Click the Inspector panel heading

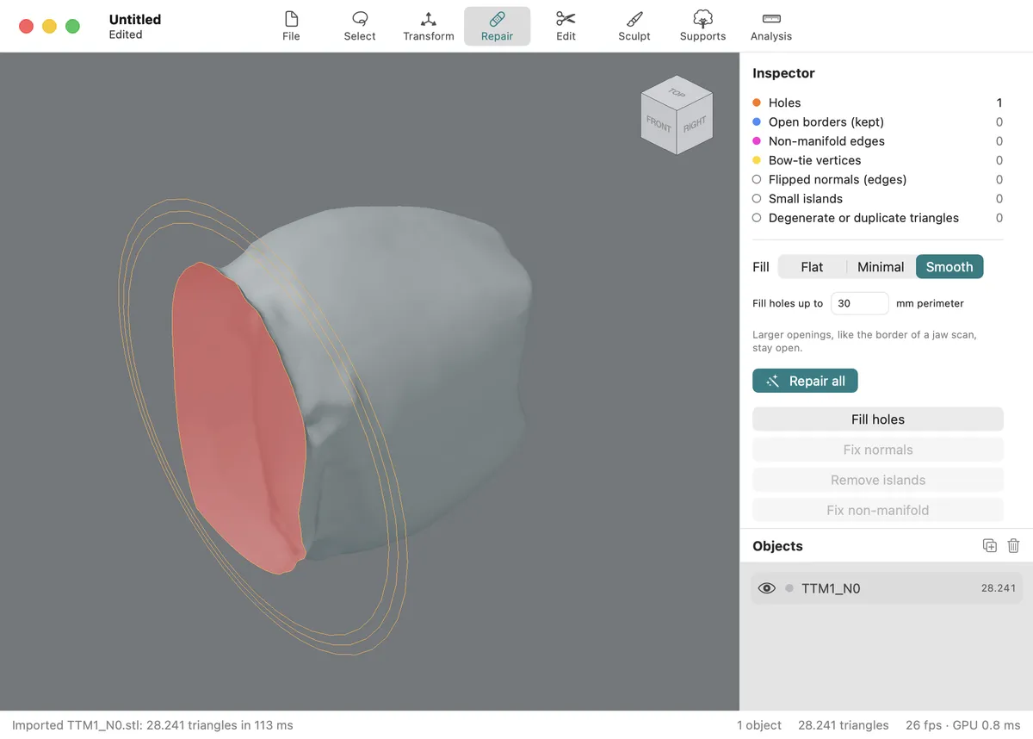(783, 73)
